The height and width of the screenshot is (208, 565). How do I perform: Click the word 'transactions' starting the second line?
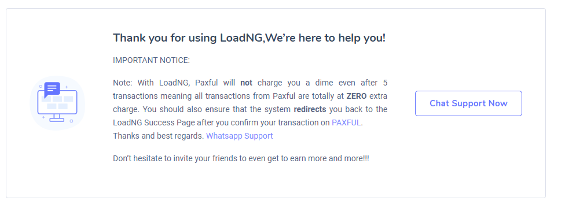135,96
